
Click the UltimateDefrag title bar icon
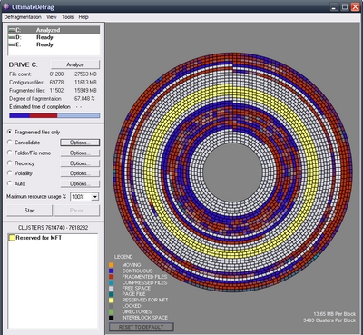tap(6, 6)
